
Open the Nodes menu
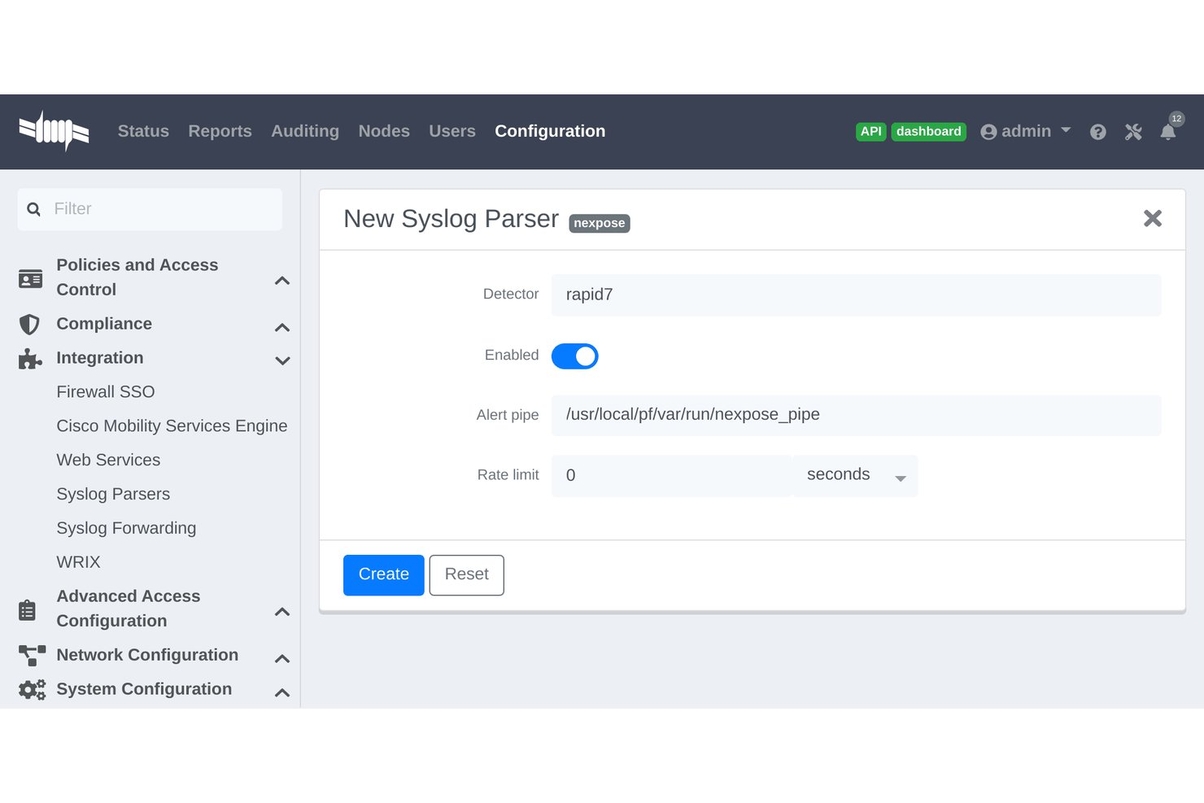[x=384, y=131]
